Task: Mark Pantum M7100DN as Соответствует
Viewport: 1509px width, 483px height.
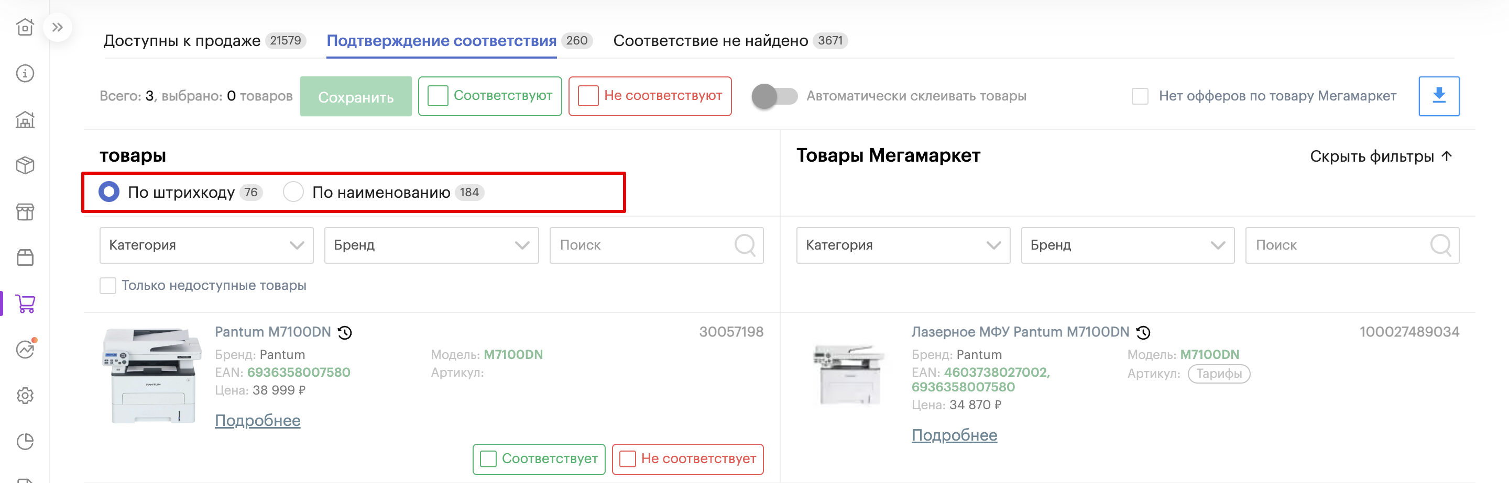Action: pyautogui.click(x=538, y=459)
